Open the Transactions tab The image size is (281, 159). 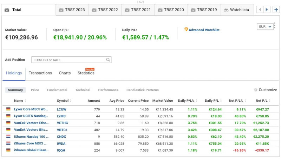tap(40, 73)
